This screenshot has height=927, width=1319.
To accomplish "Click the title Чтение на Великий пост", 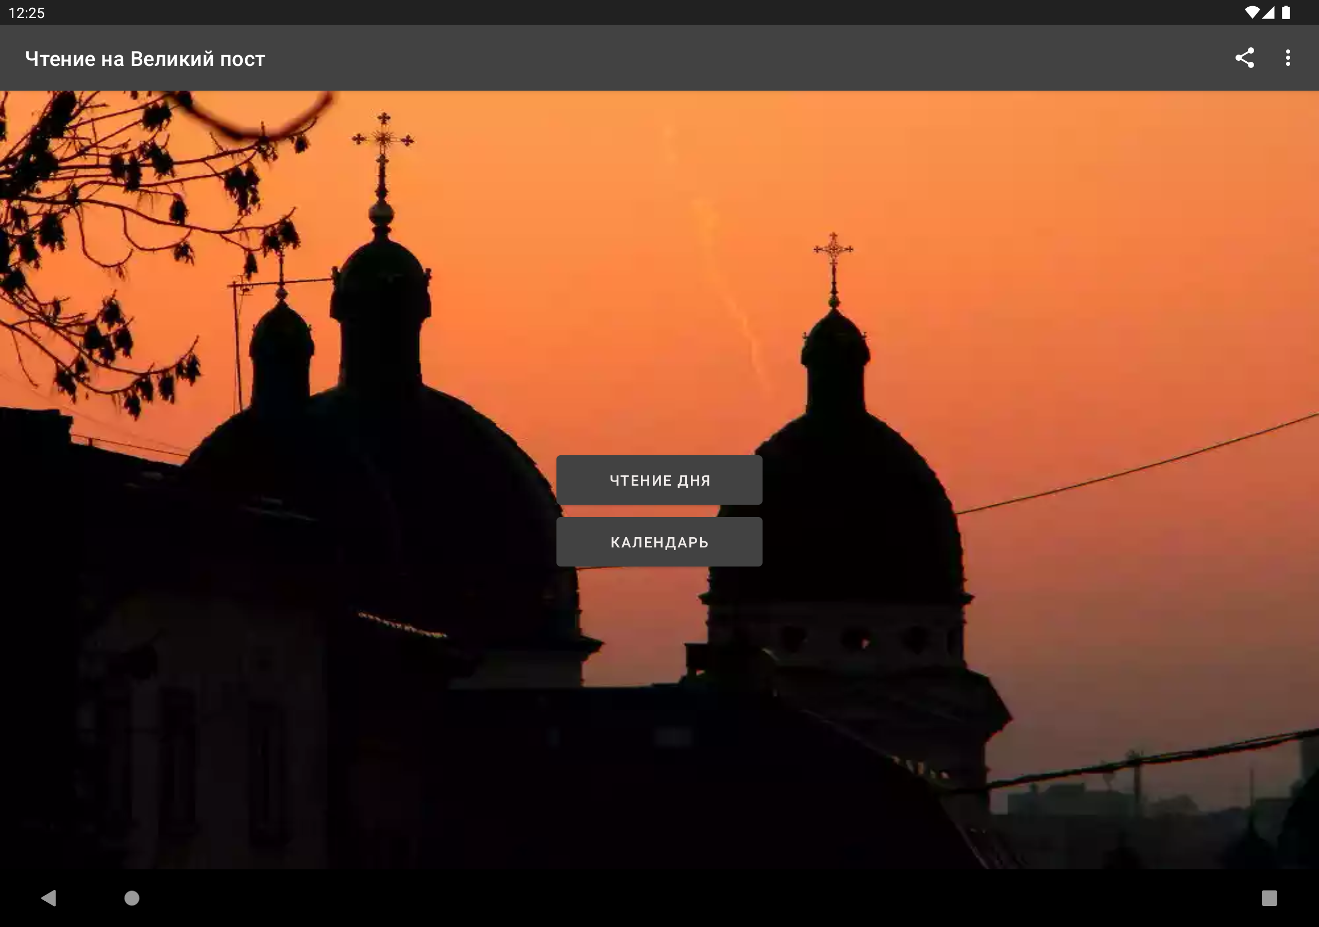I will (x=145, y=59).
